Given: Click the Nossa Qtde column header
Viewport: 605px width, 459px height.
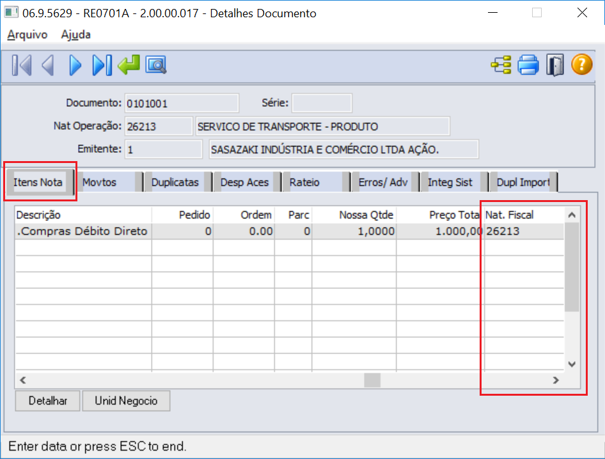Looking at the screenshot, I should [x=354, y=215].
